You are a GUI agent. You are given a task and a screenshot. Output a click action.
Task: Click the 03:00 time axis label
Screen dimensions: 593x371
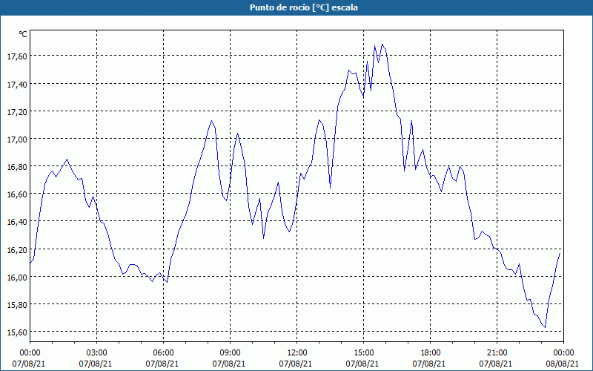tap(97, 353)
